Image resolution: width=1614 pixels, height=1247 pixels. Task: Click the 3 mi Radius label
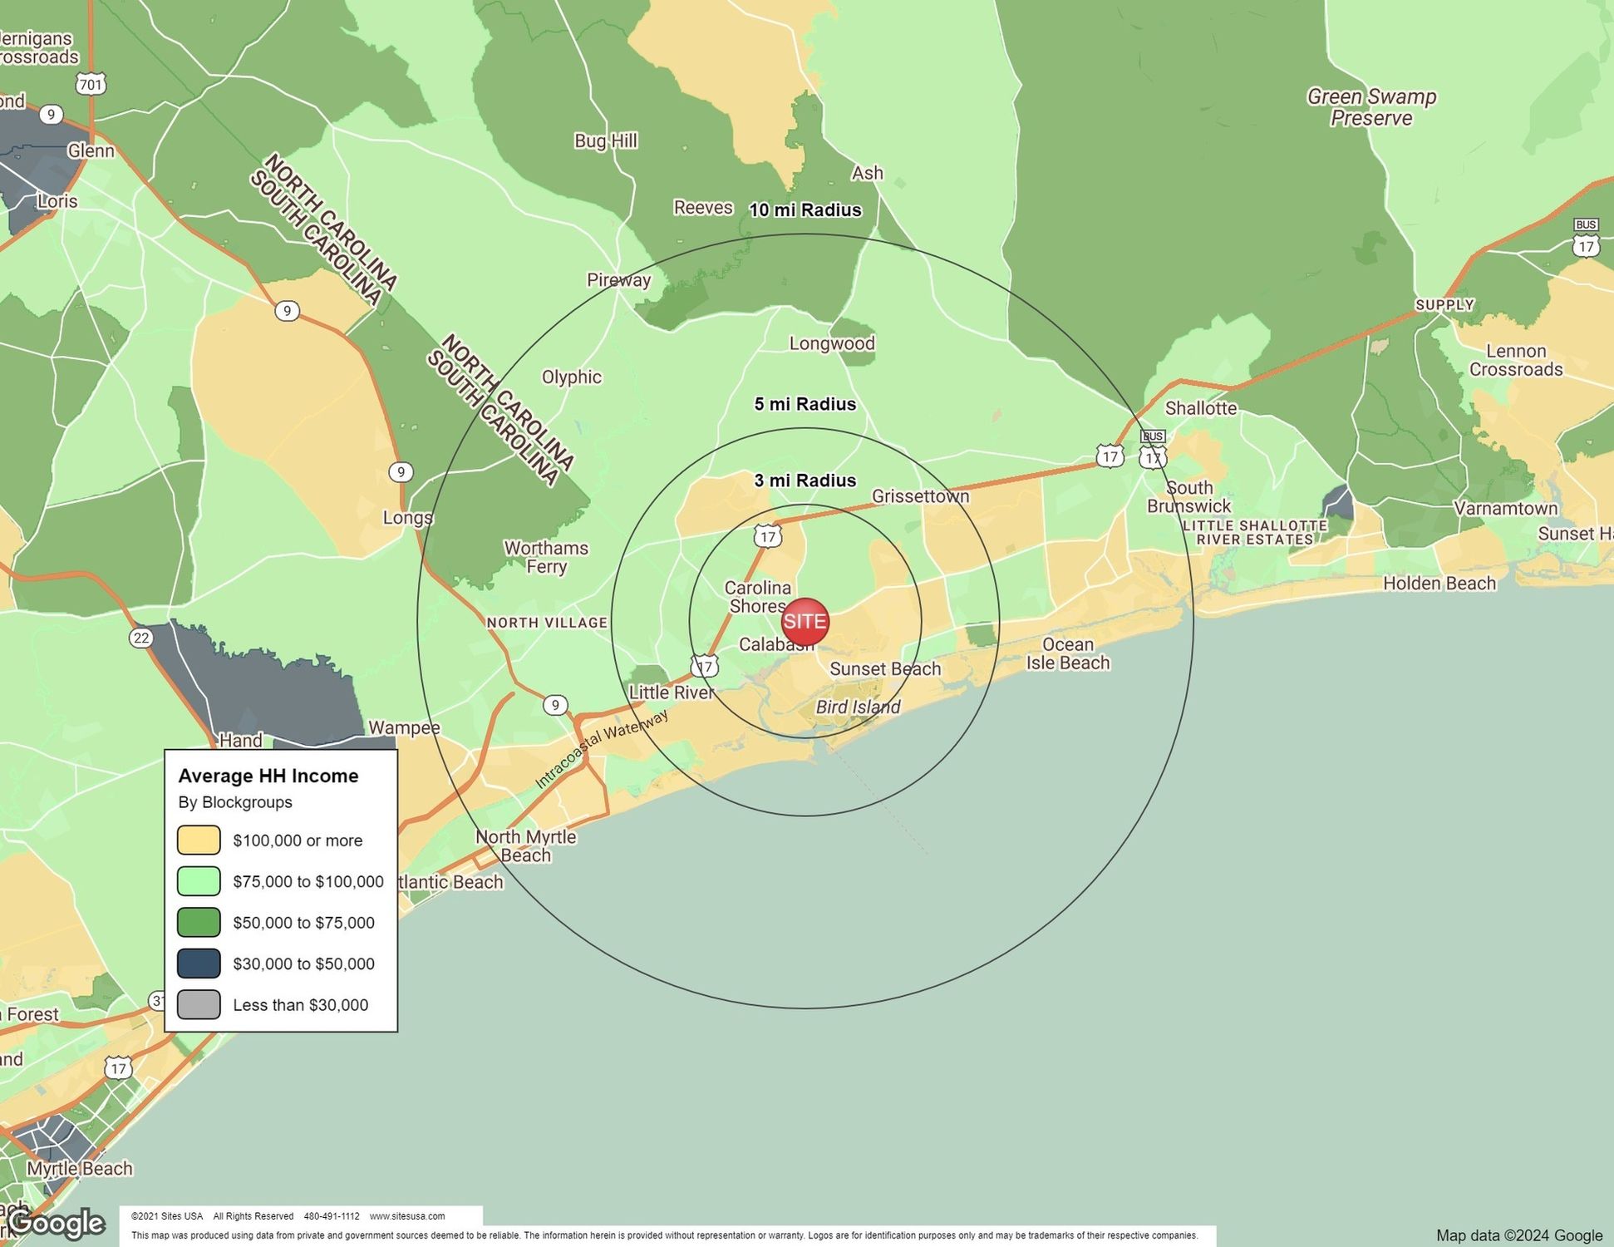805,481
